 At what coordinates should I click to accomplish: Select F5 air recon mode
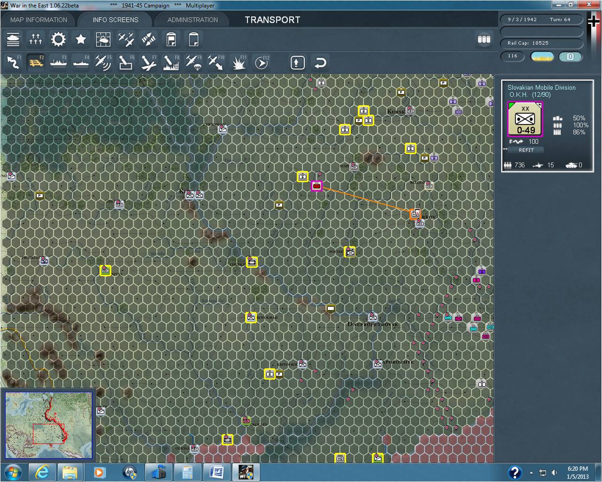[103, 62]
